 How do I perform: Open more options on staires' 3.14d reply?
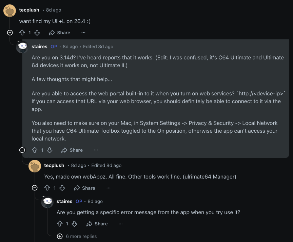[96, 150]
